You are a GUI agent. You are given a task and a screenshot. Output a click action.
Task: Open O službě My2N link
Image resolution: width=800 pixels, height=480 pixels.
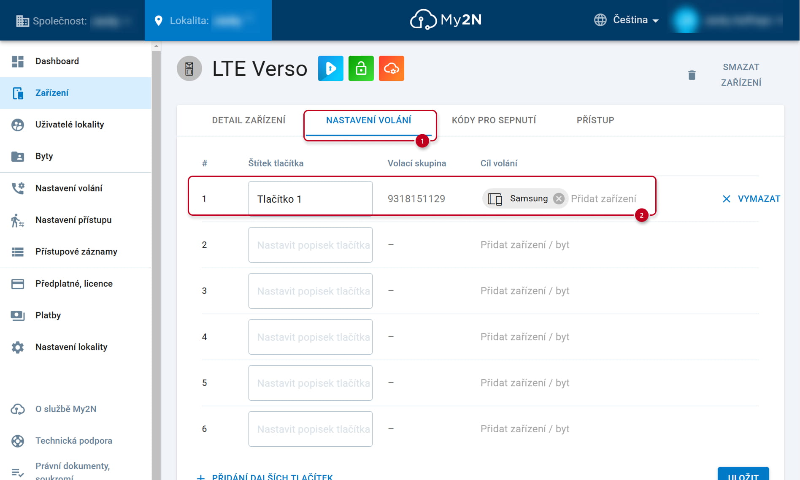coord(66,409)
